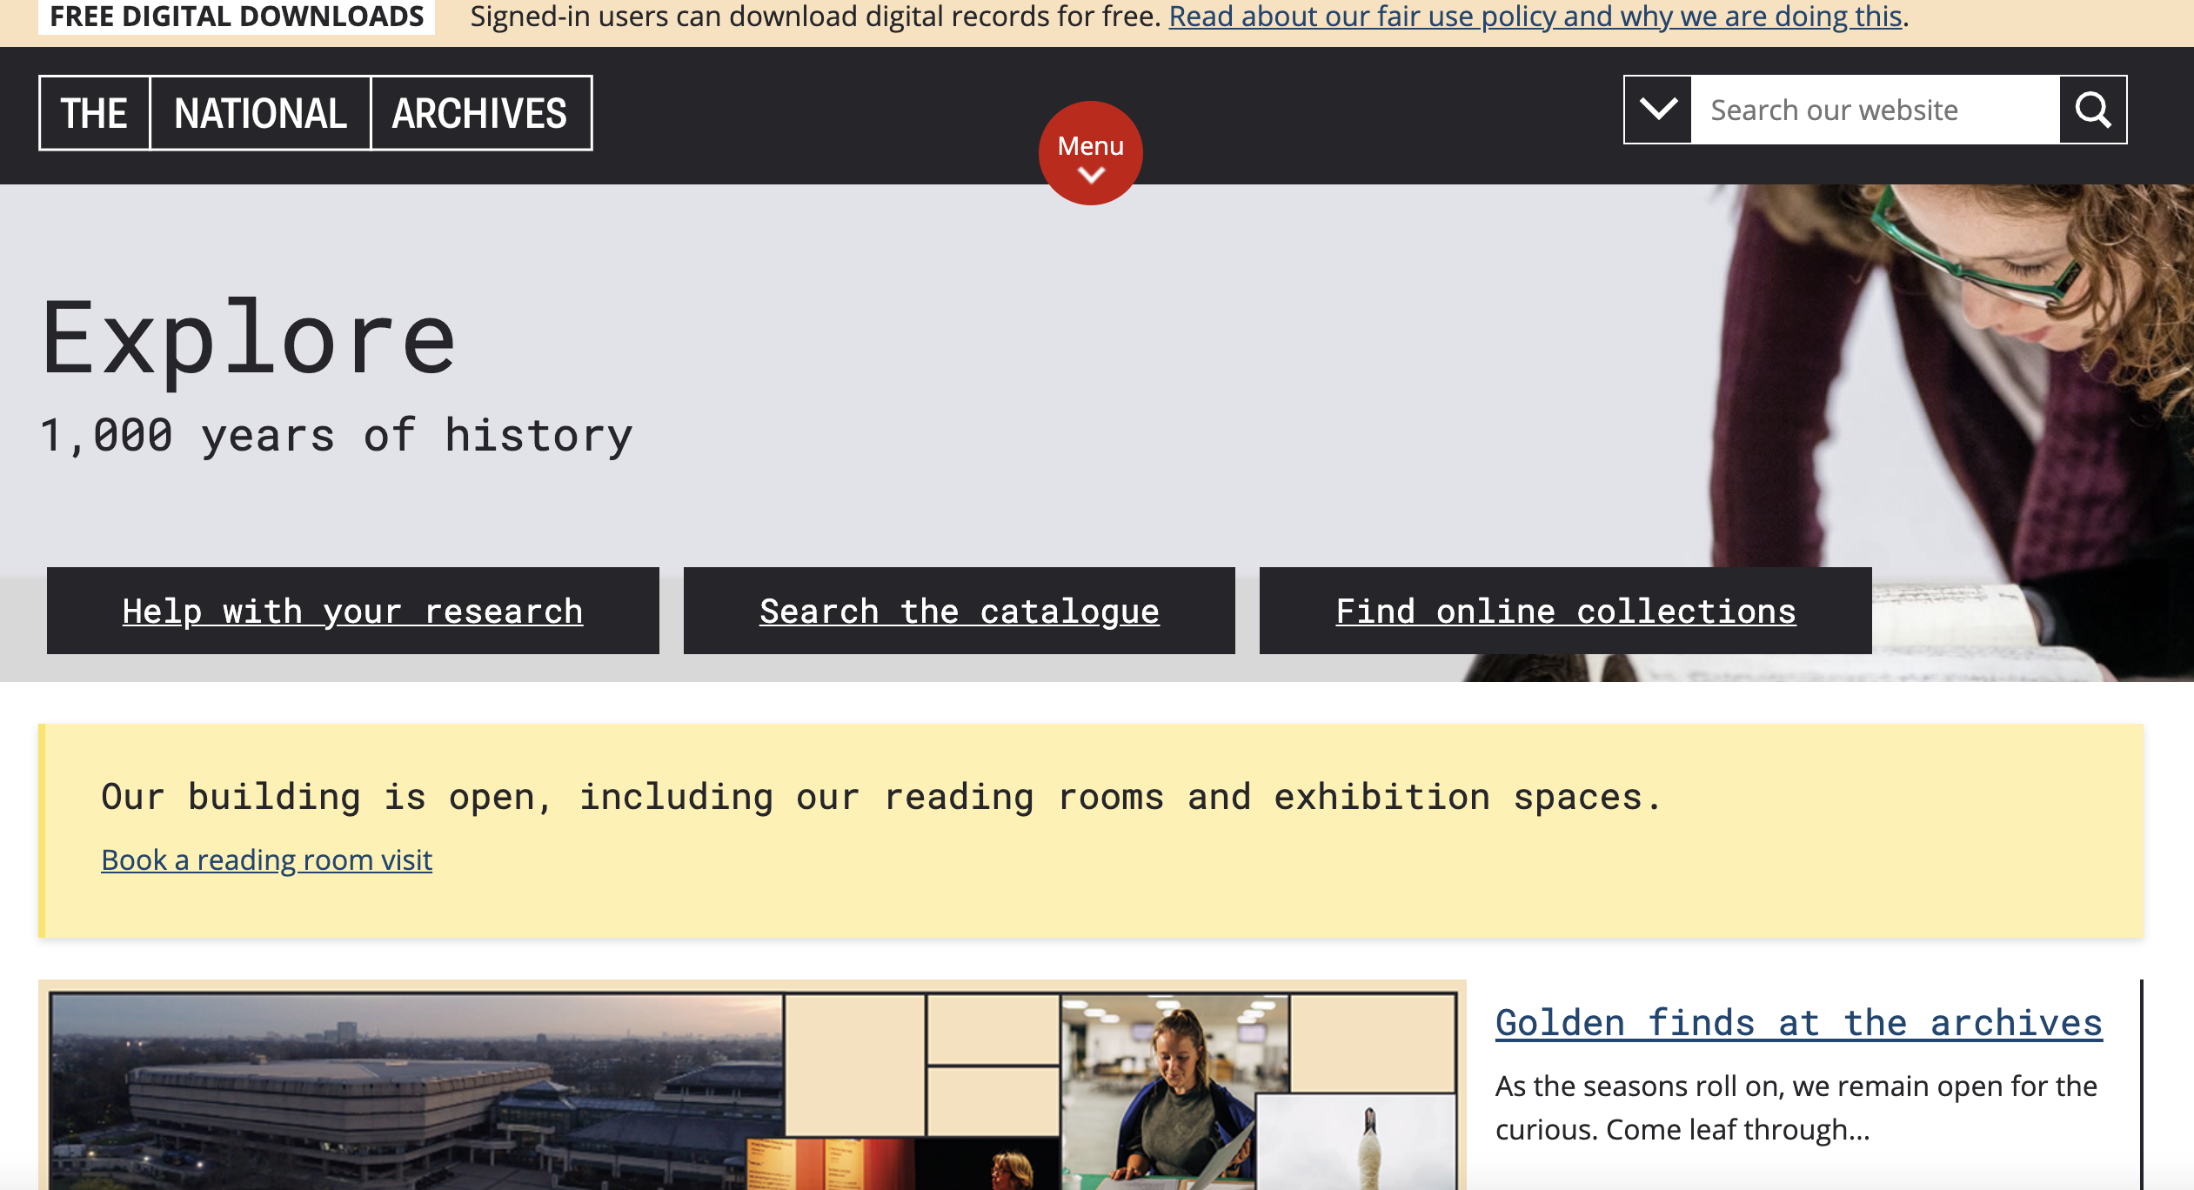The image size is (2194, 1190).
Task: Read the fair use policy link
Action: point(1535,16)
